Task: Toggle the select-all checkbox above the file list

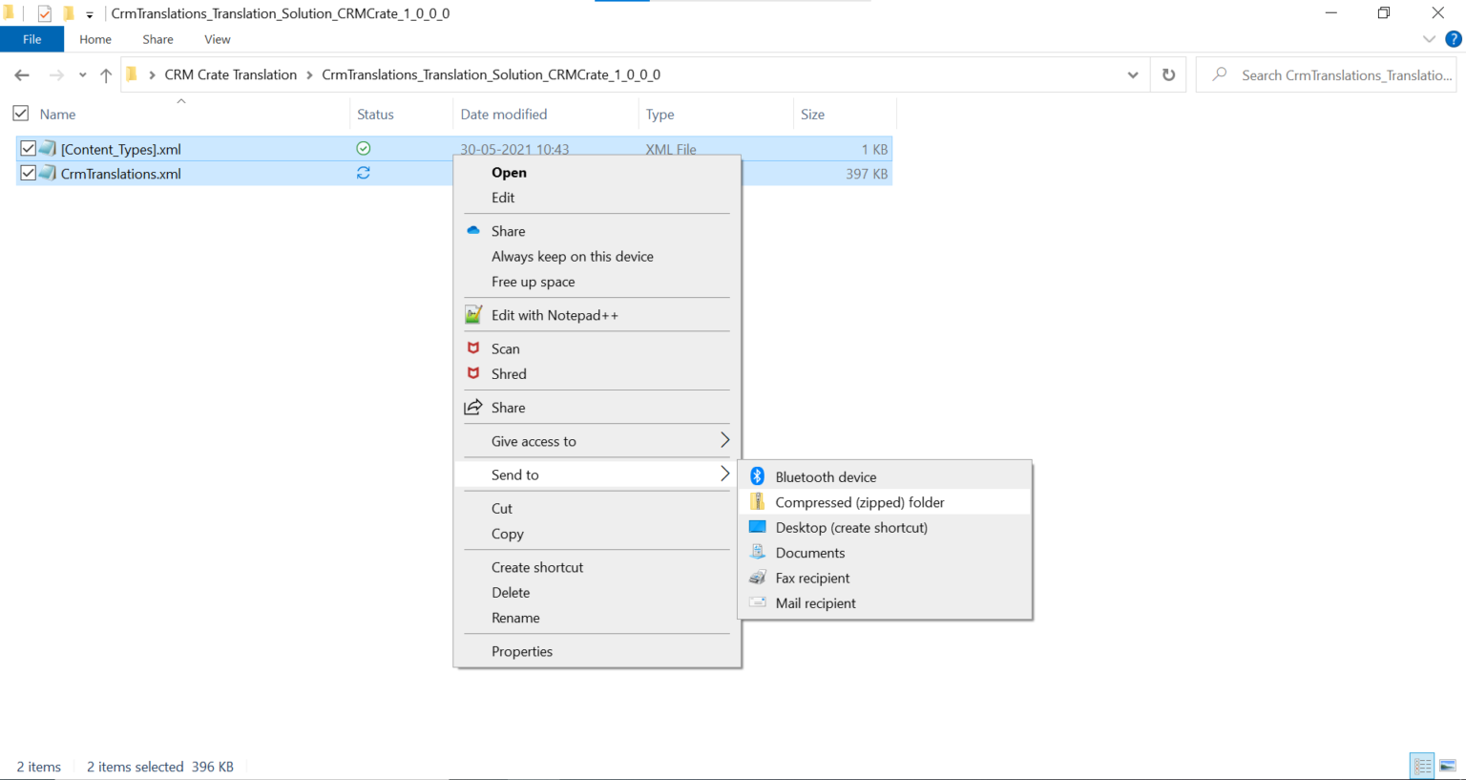Action: pos(20,113)
